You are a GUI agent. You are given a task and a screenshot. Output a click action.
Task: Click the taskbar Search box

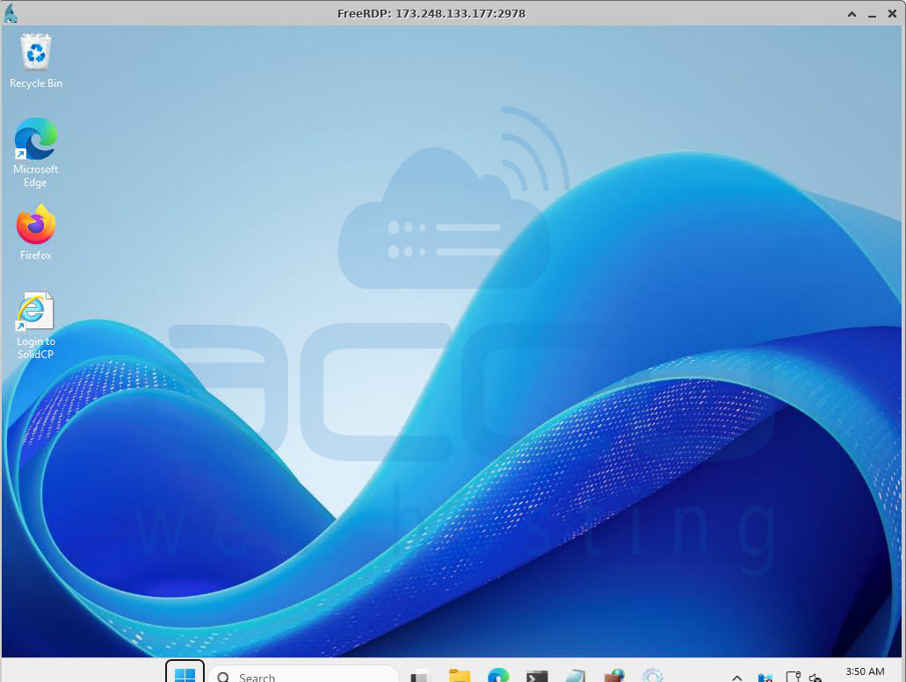point(303,675)
